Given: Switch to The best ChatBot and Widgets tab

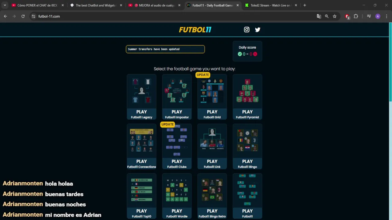Looking at the screenshot, I should tap(96, 5).
